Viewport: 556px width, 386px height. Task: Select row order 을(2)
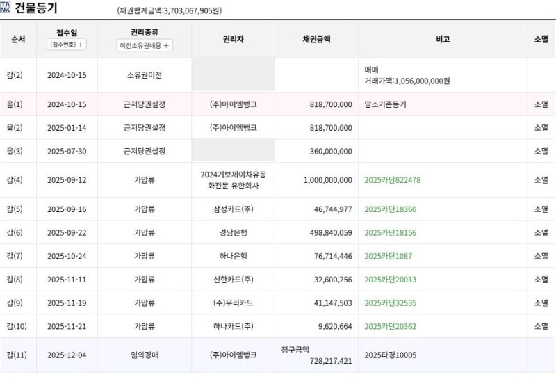pos(15,128)
